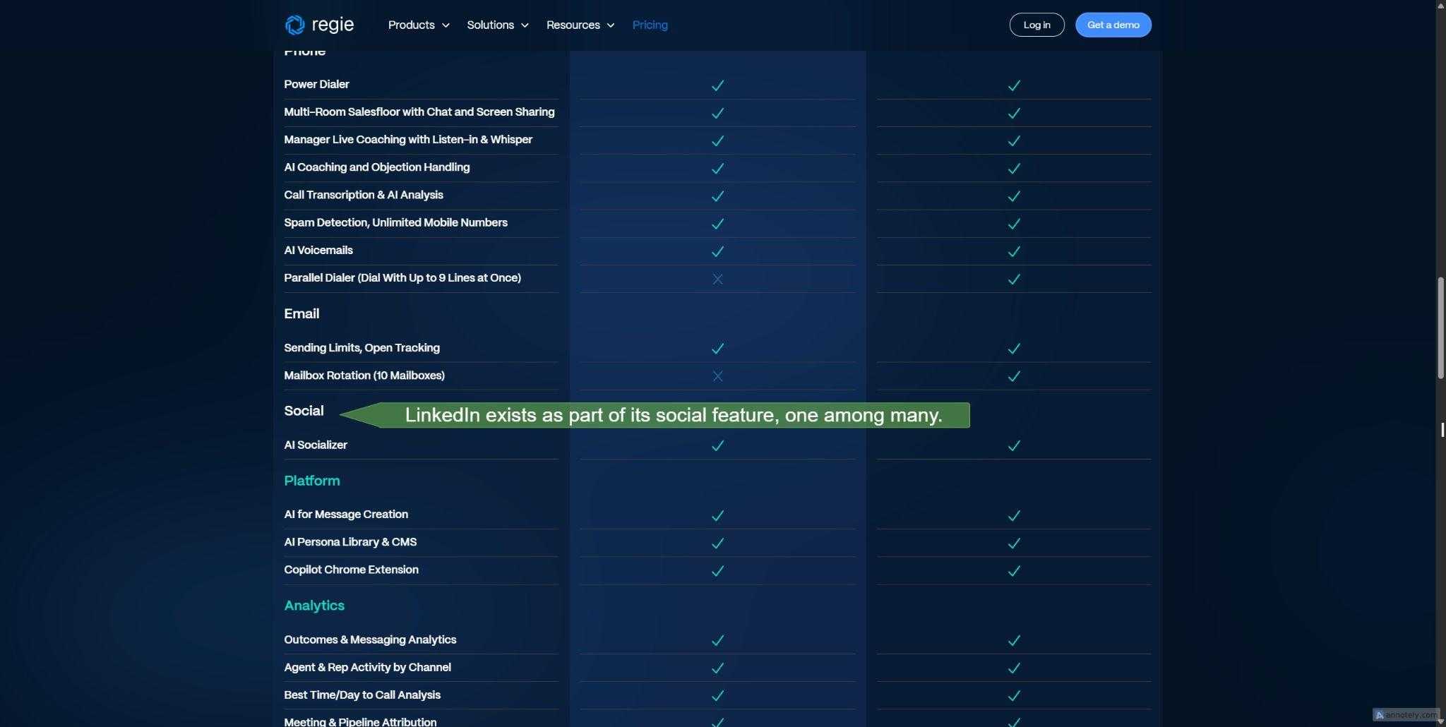Click the Email section heading
Viewport: 1446px width, 727px height.
[x=301, y=313]
